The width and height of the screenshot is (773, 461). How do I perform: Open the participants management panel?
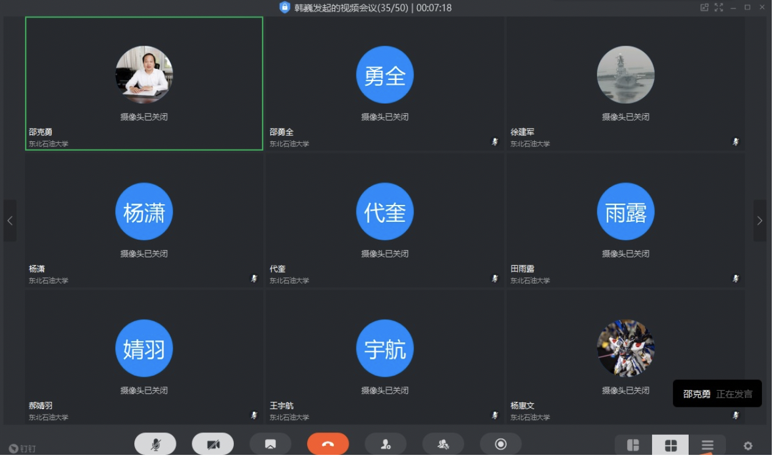point(443,444)
